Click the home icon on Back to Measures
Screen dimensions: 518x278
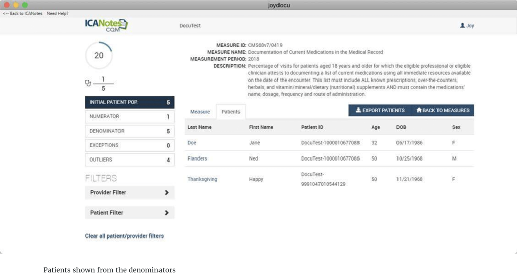click(x=419, y=110)
